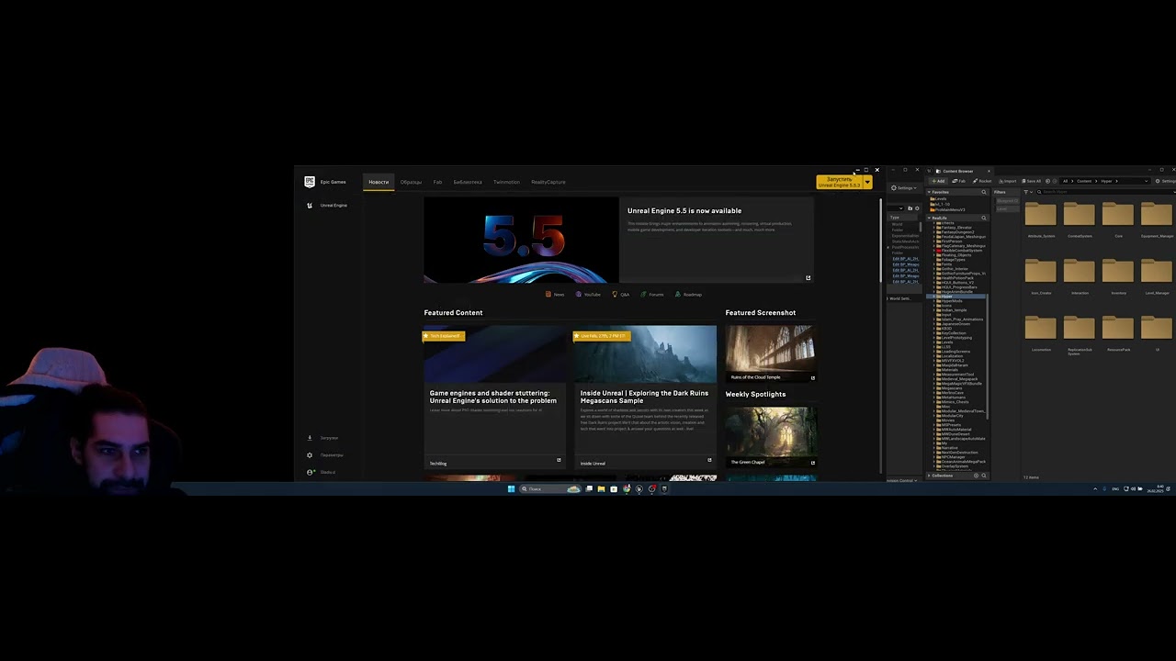Image resolution: width=1176 pixels, height=661 pixels.
Task: Open the Unreal Engine 5.5 banner image
Action: (x=521, y=241)
